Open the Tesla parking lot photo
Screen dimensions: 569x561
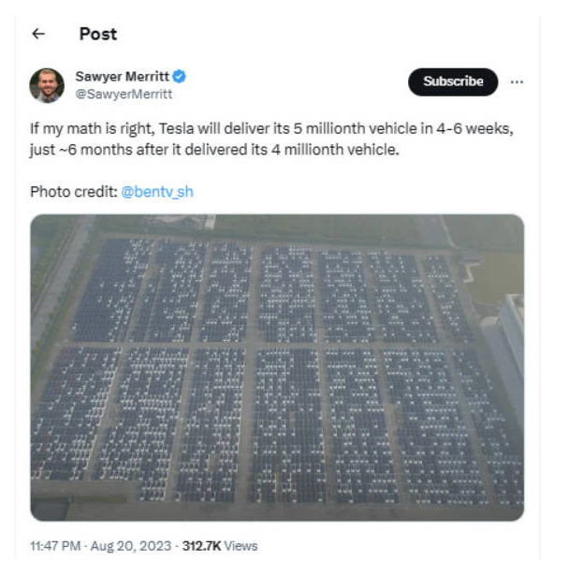tap(277, 367)
